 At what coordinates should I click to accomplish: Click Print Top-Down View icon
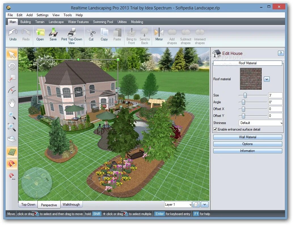click(72, 32)
